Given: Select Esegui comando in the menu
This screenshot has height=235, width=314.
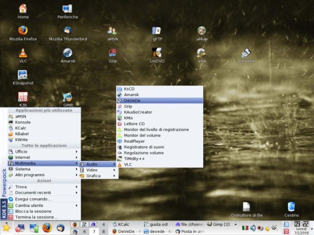Looking at the screenshot, I should [x=33, y=199].
